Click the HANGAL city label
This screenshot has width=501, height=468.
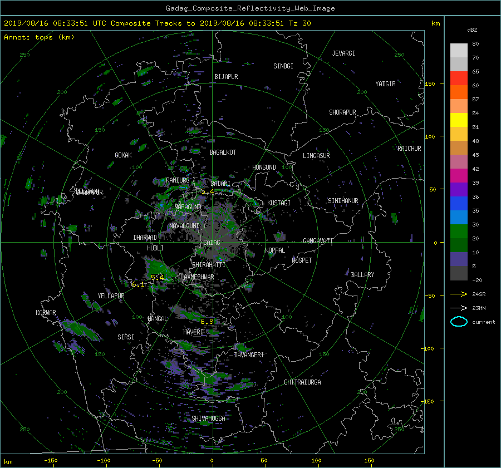click(158, 319)
